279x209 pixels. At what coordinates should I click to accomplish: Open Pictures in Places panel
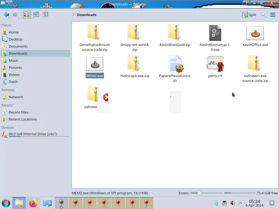[35, 68]
